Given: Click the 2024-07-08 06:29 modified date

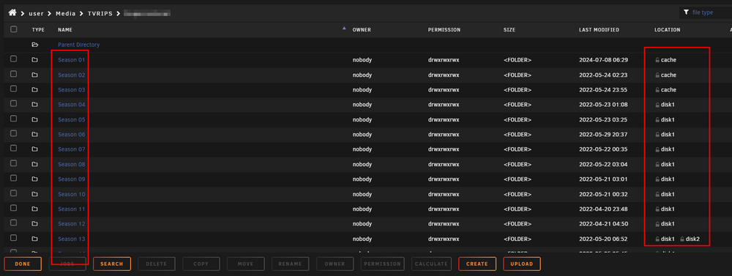Looking at the screenshot, I should click(x=603, y=60).
